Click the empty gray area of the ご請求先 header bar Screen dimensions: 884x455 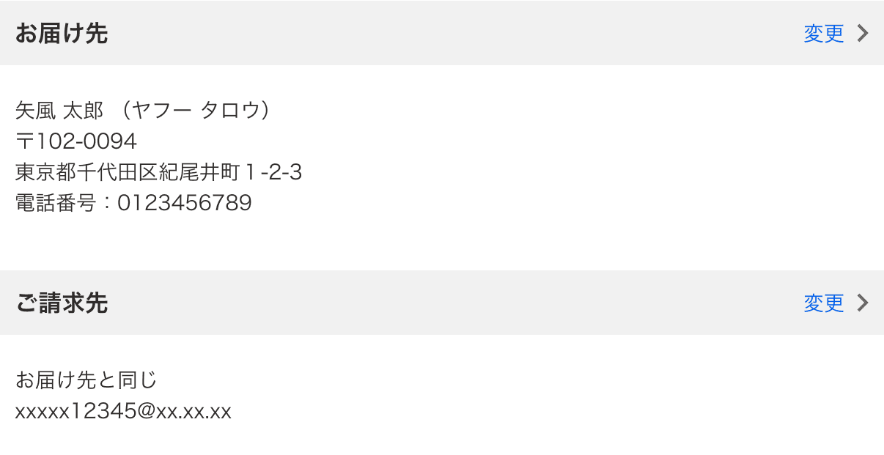454,303
